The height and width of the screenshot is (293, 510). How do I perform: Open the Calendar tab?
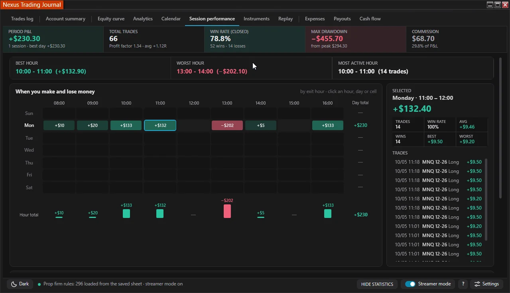point(171,19)
